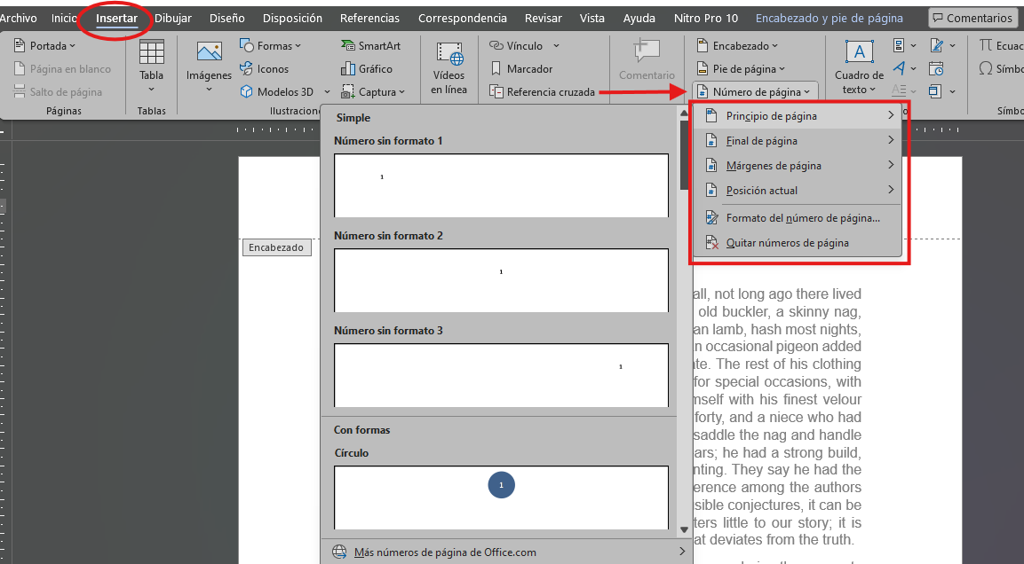The height and width of the screenshot is (564, 1024).
Task: Open the Disposición tab
Action: [x=292, y=19]
